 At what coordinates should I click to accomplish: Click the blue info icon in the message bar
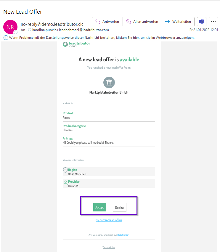pyautogui.click(x=6, y=38)
